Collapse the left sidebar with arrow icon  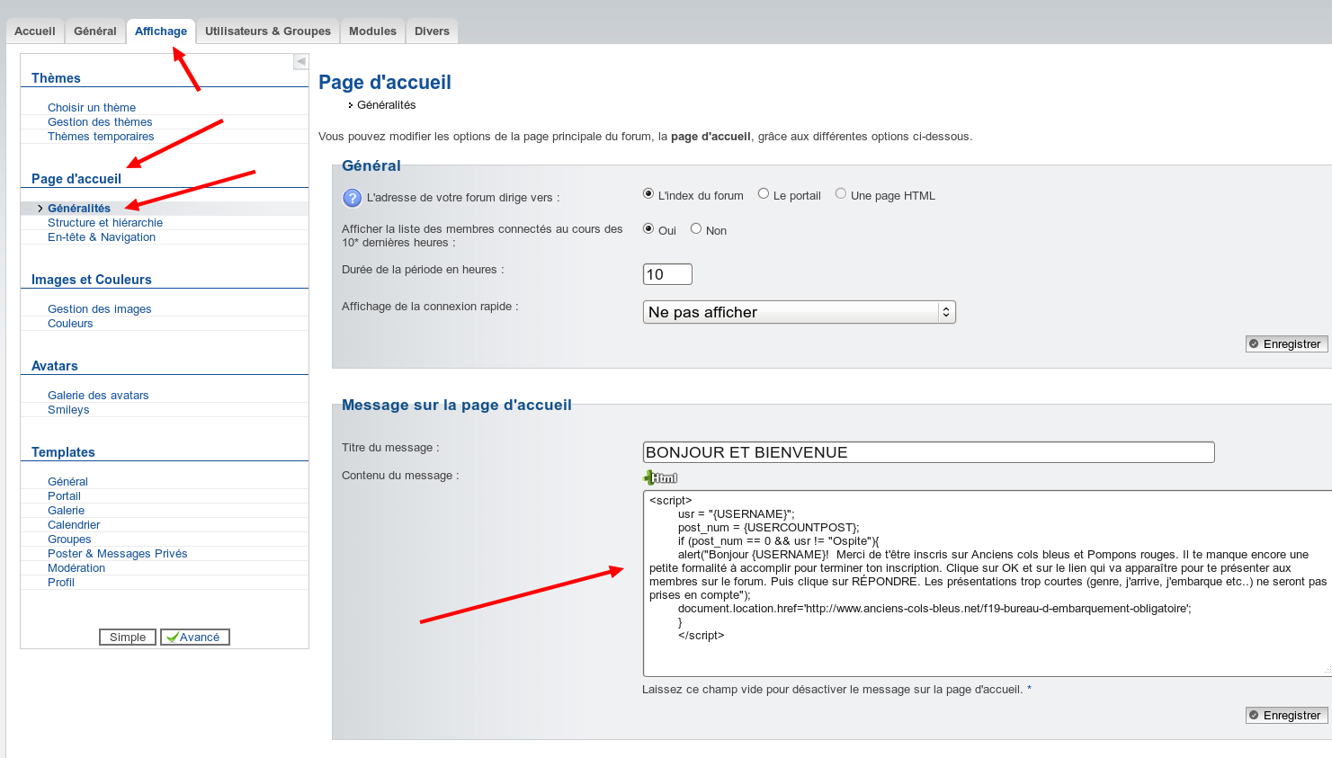[x=300, y=61]
